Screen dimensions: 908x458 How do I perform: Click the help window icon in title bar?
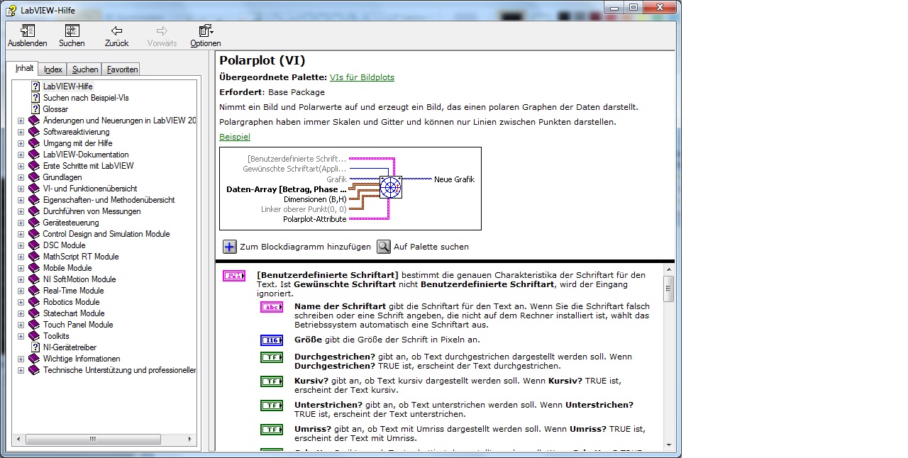pyautogui.click(x=11, y=10)
